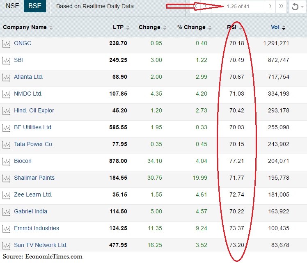Select the ONGC volume 1,291,271
Viewport: 307px width, 263px height.
point(276,43)
